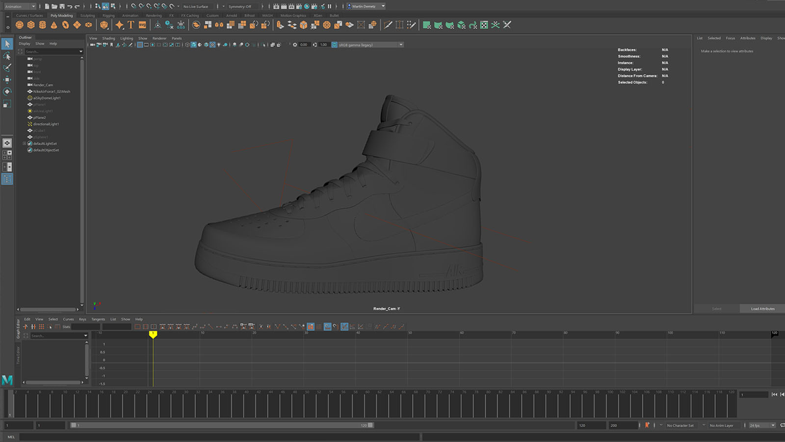785x442 pixels.
Task: Click the save scene icon
Action: pyautogui.click(x=62, y=6)
